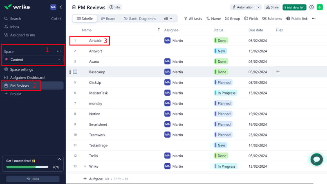
Task: Click the Martin assignee avatar for Notion
Action: pos(167,114)
